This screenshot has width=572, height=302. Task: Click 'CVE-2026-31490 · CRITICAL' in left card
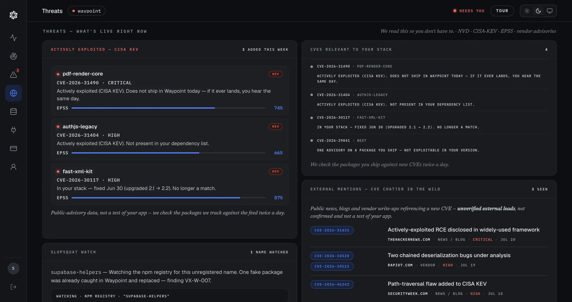point(94,83)
